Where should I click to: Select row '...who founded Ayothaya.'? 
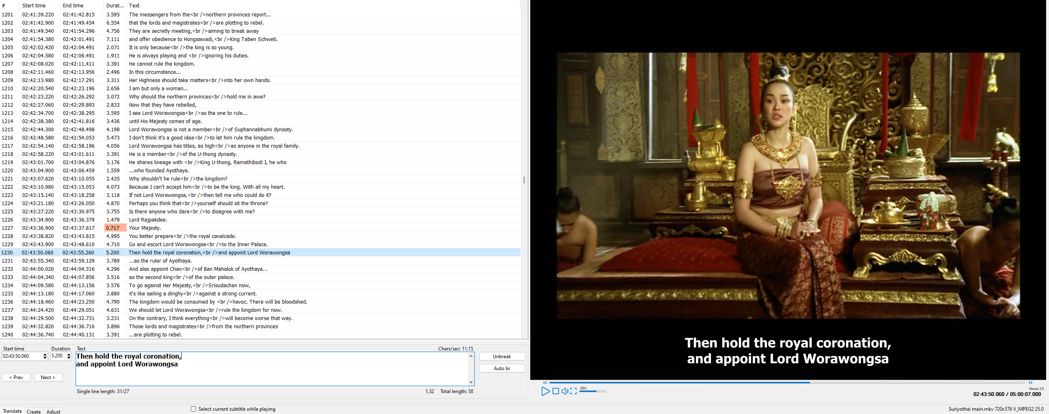pyautogui.click(x=260, y=170)
